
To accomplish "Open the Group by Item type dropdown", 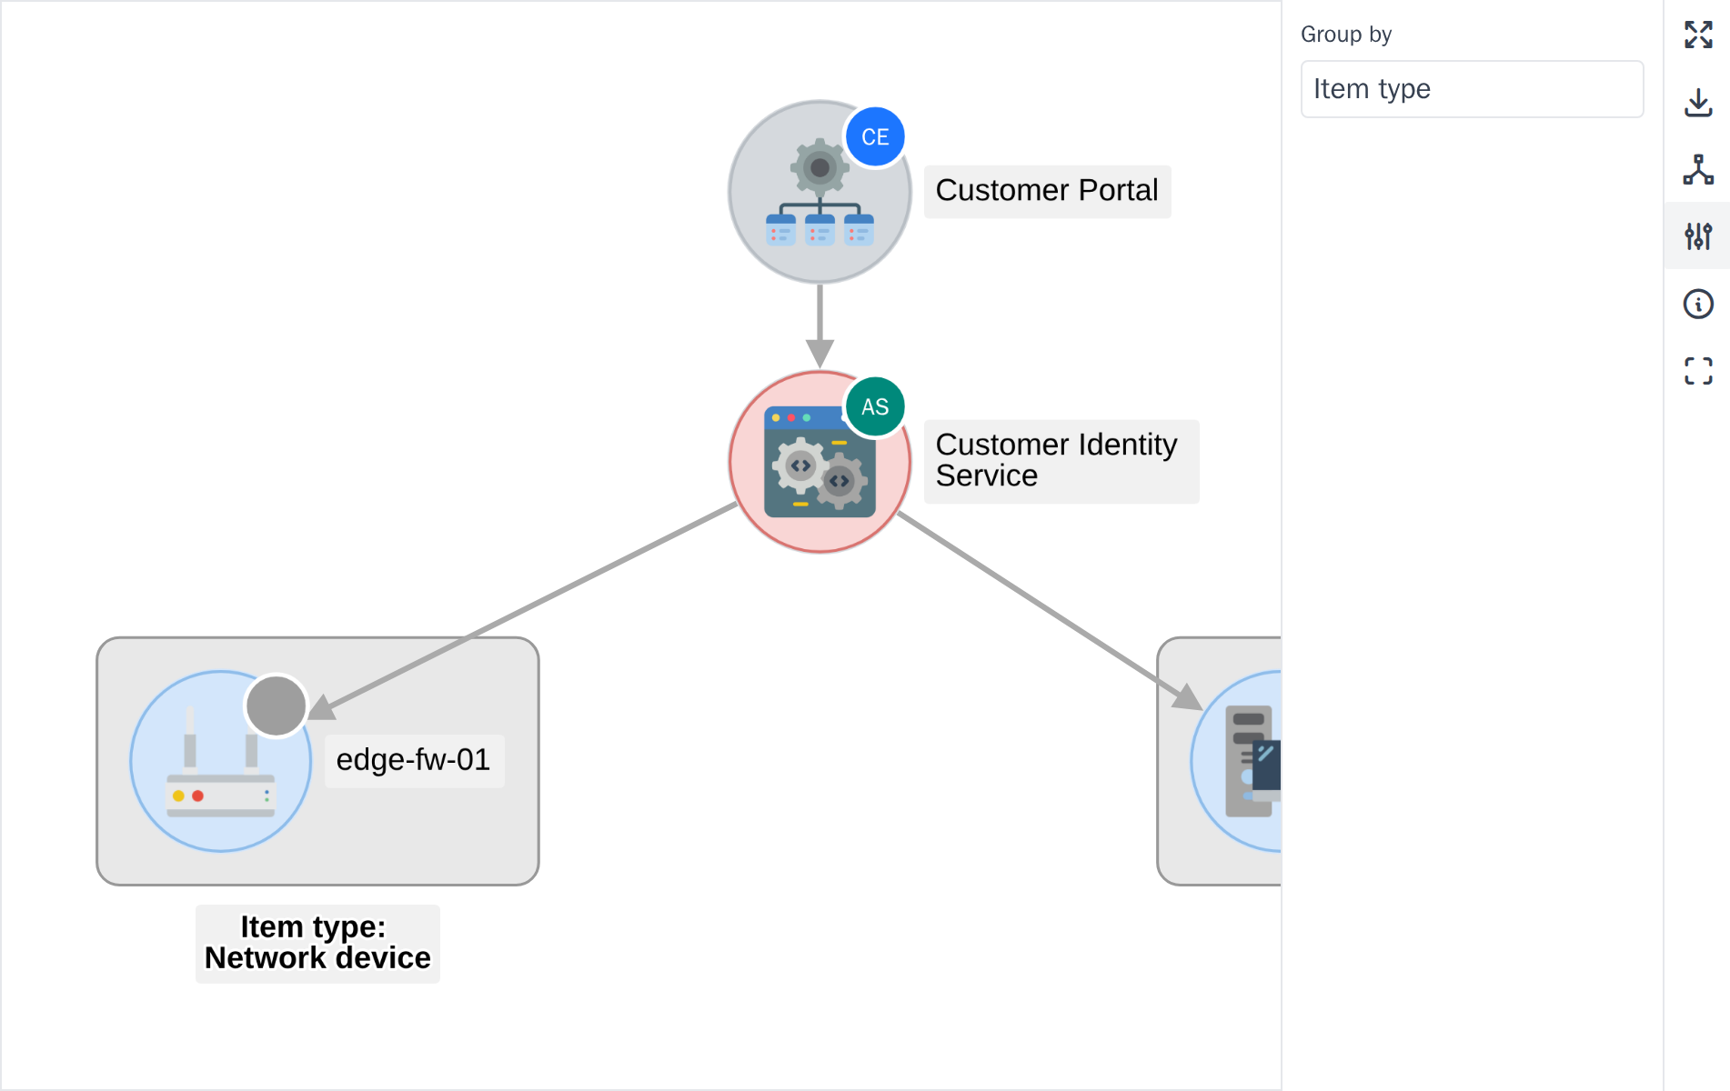I will pyautogui.click(x=1472, y=89).
